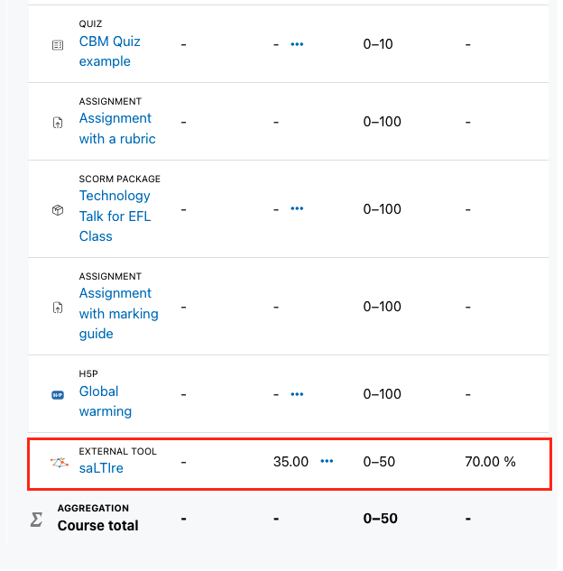Click the H5P icon beside Global warming
The width and height of the screenshot is (563, 571).
pos(58,395)
